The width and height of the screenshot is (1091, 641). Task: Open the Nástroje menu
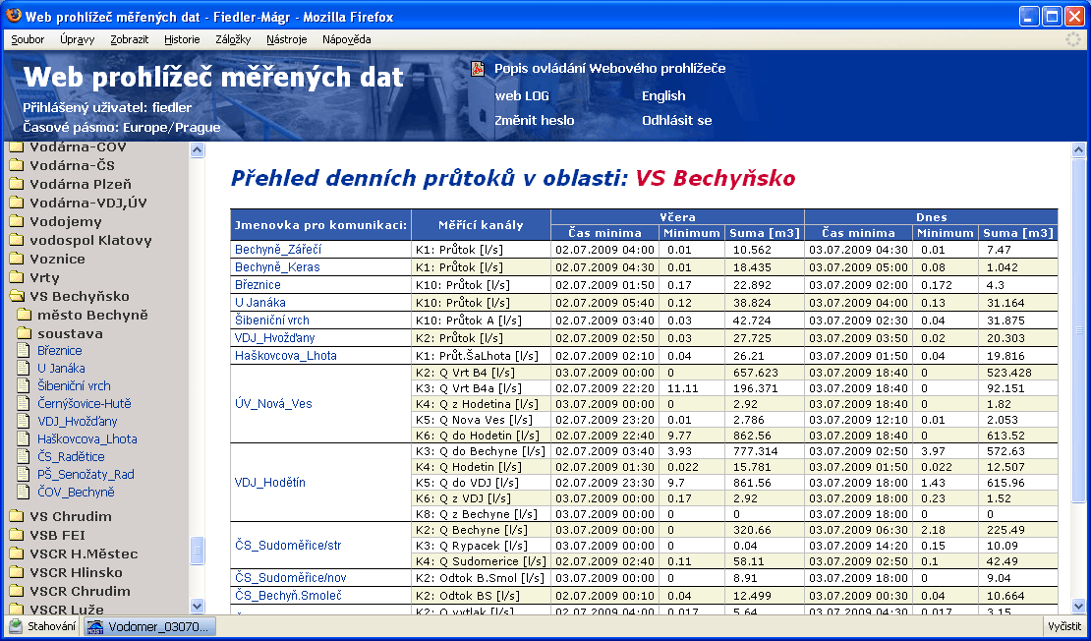click(x=287, y=39)
